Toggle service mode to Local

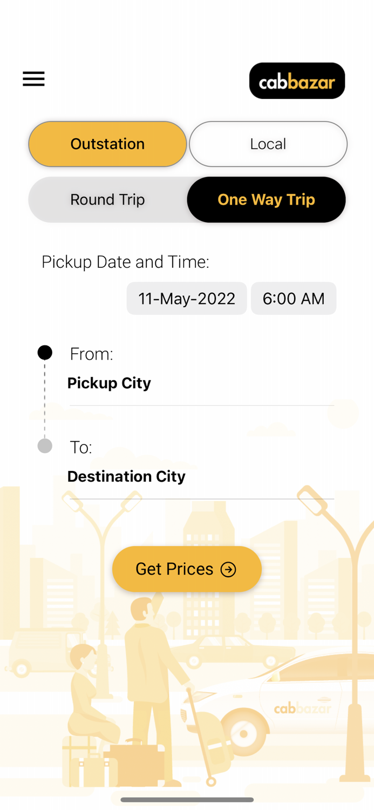coord(268,144)
